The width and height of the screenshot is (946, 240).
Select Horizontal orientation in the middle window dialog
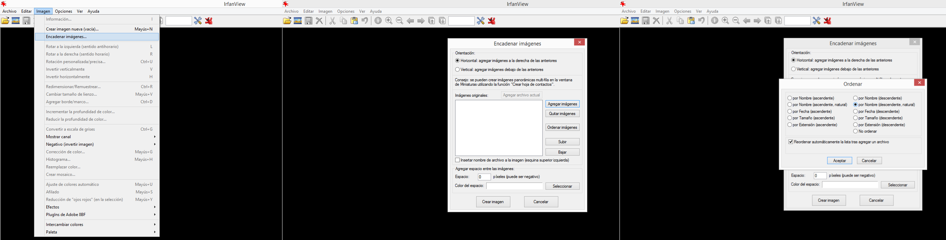pyautogui.click(x=457, y=60)
